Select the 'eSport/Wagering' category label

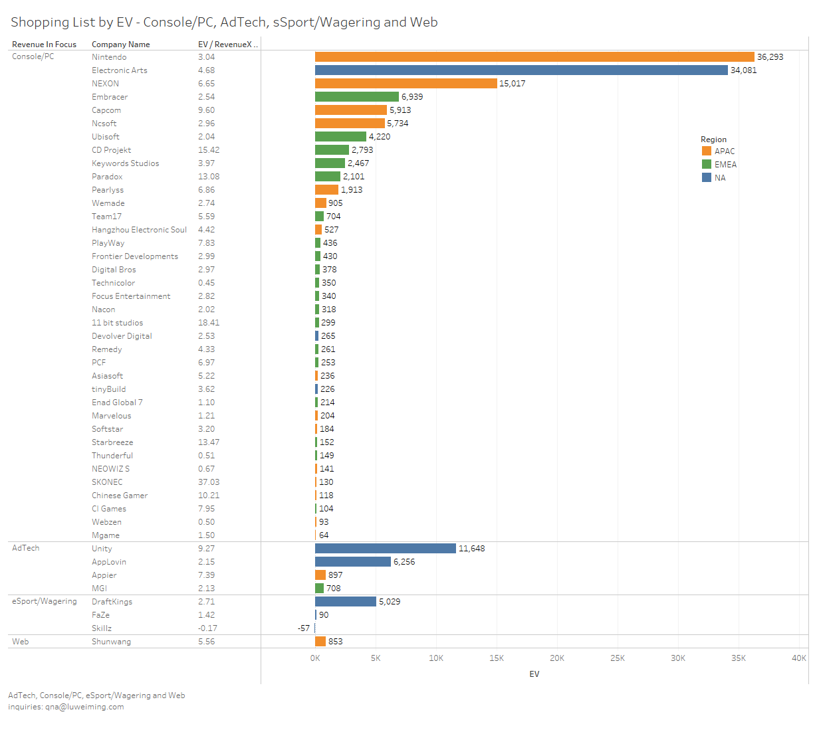coord(45,601)
